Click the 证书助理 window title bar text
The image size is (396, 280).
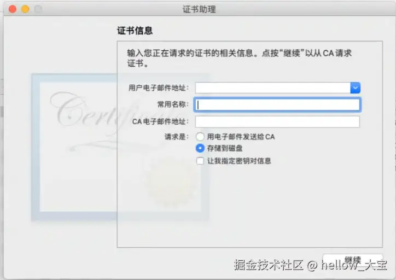tap(199, 9)
